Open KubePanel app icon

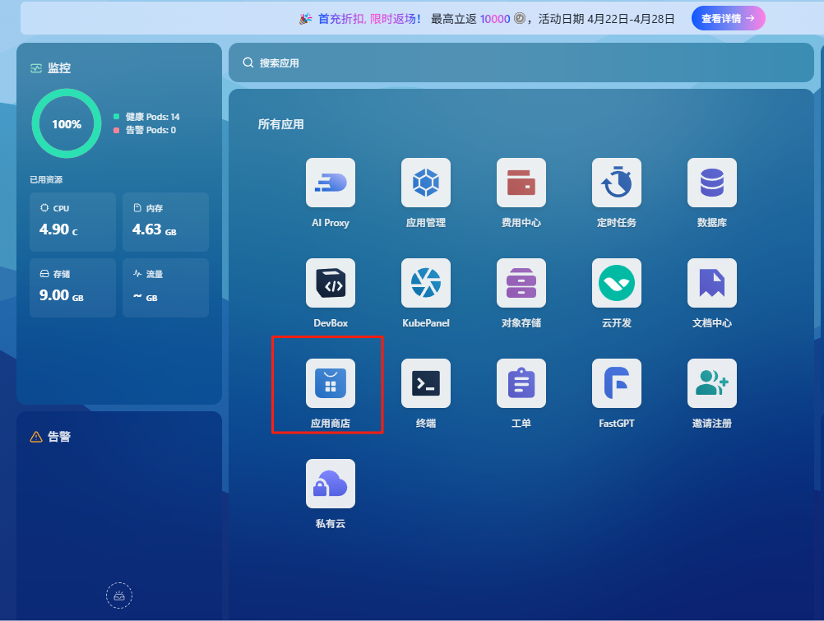click(426, 283)
